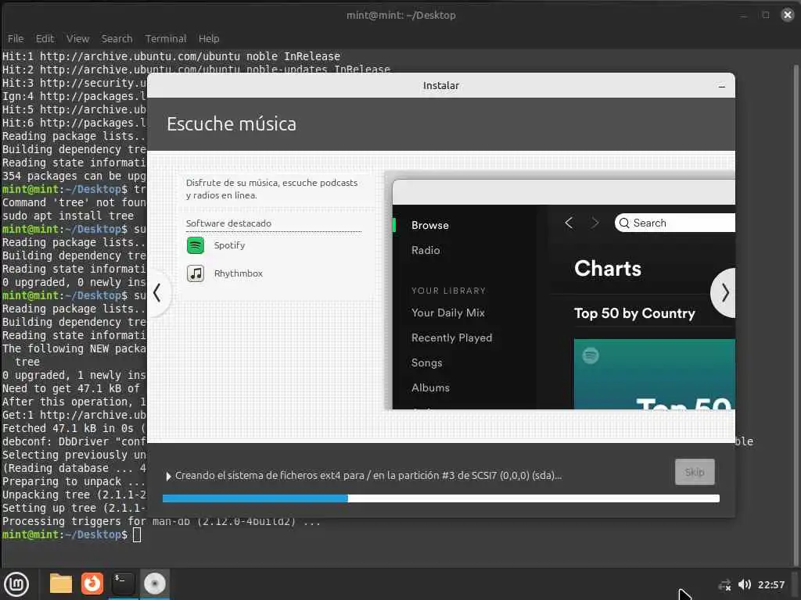Click the back chevron in Spotify image
The image size is (801, 600).
pyautogui.click(x=569, y=223)
